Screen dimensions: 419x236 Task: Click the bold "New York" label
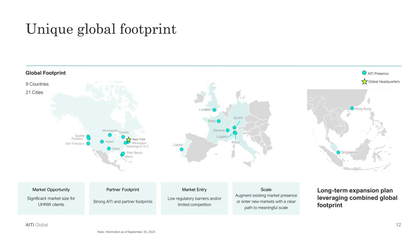[x=139, y=140]
